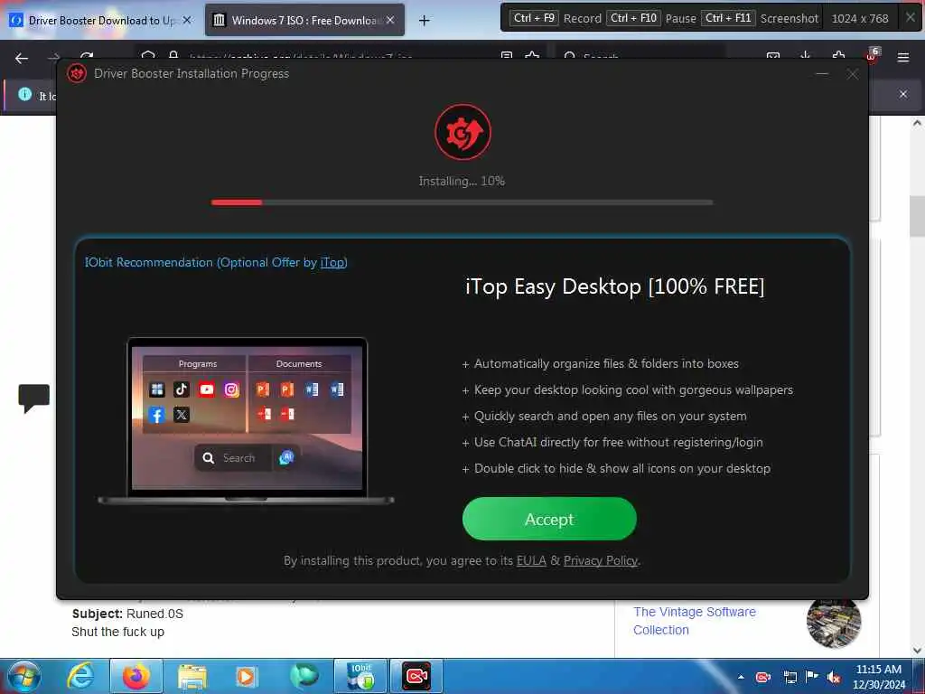Open Windows Media Player from taskbar
This screenshot has height=694, width=925.
246,677
